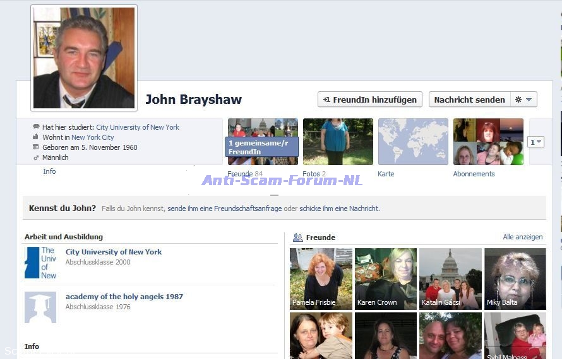Click schicke ihm eine Nachricht link

[x=339, y=208]
